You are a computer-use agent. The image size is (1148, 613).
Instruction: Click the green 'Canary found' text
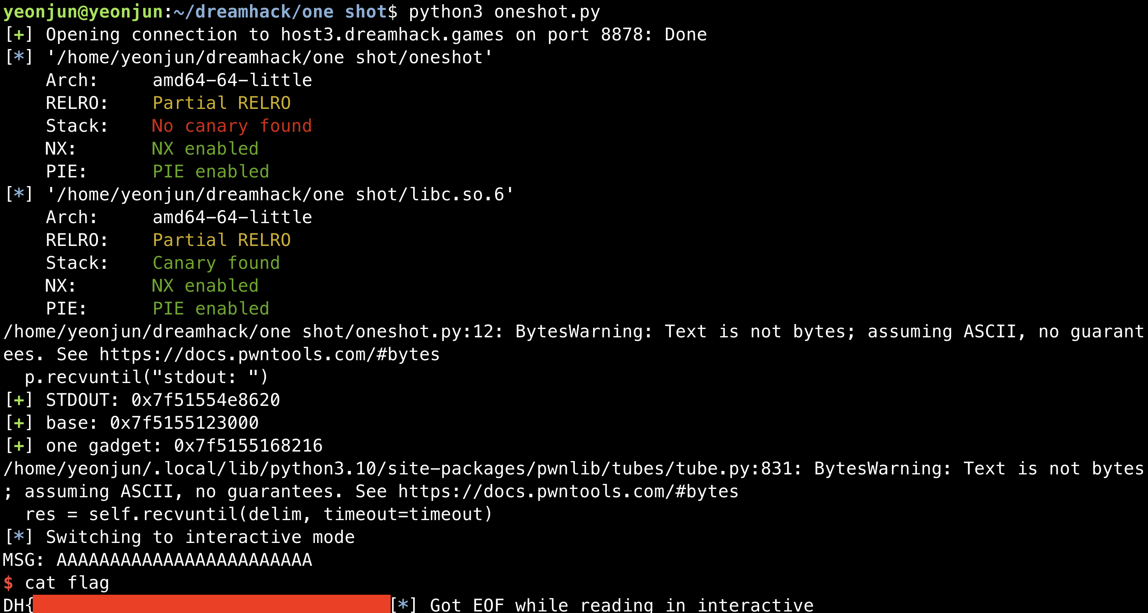pos(216,263)
